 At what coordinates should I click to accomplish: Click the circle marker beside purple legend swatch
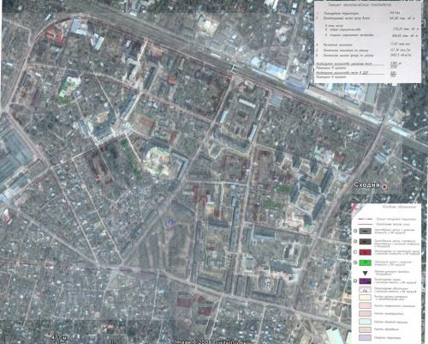click(355, 281)
